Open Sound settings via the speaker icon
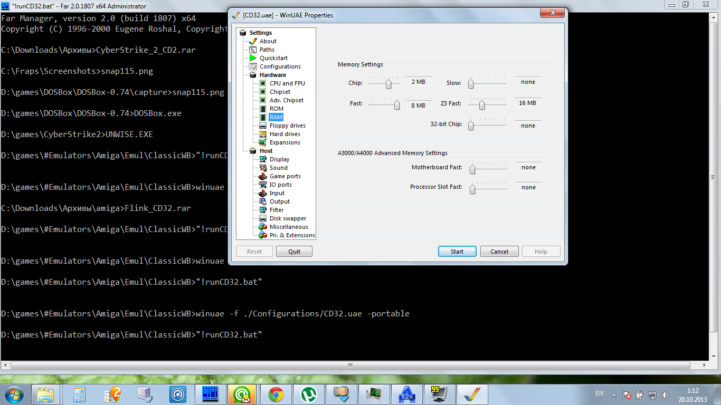 [262, 168]
